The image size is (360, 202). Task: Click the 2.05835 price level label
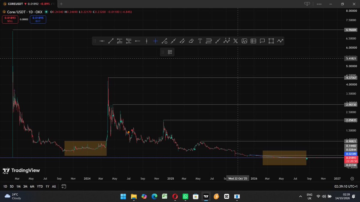[351, 120]
